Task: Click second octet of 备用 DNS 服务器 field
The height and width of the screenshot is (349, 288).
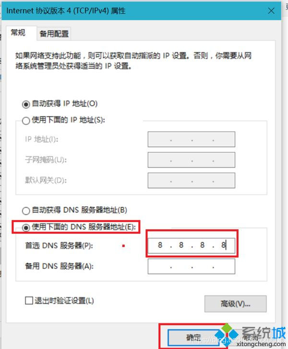Action: [181, 266]
